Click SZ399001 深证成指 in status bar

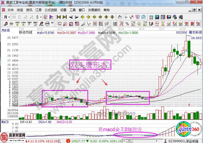click(x=183, y=141)
